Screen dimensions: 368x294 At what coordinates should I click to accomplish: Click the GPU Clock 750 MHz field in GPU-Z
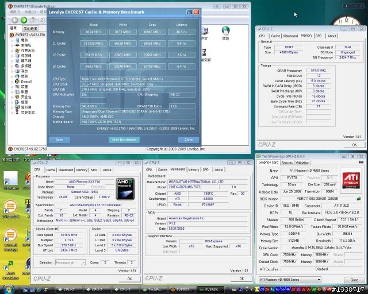coord(289,255)
